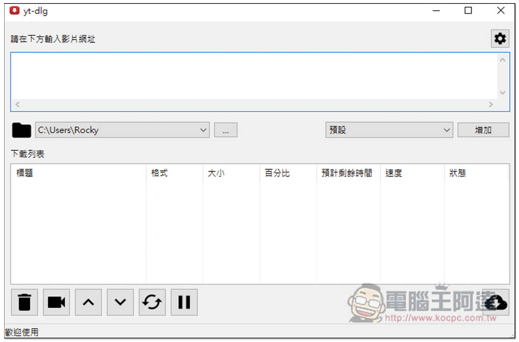Click the ... browse folder button
The height and width of the screenshot is (342, 519).
(226, 130)
